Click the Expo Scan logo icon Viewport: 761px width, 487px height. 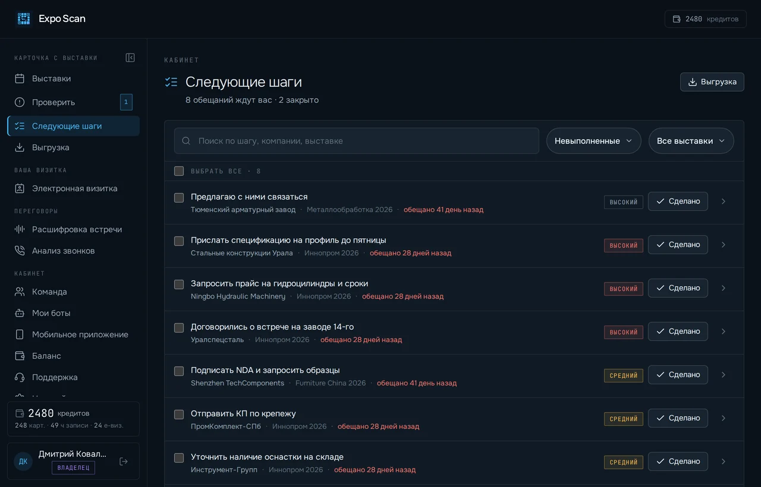tap(24, 18)
